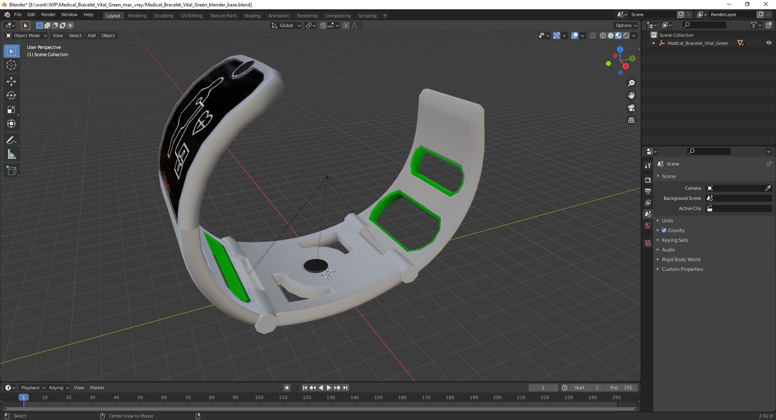This screenshot has height=420, width=776.
Task: Jump to the timeline end frame
Action: pyautogui.click(x=345, y=388)
